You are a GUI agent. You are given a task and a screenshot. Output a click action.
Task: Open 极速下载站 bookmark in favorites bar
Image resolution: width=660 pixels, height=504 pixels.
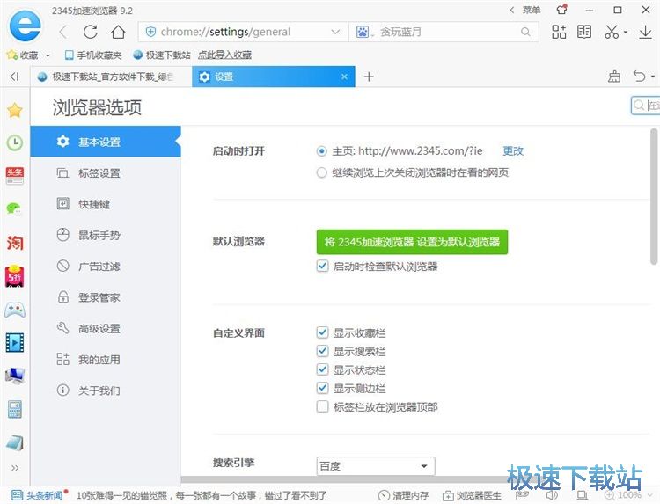[x=162, y=55]
